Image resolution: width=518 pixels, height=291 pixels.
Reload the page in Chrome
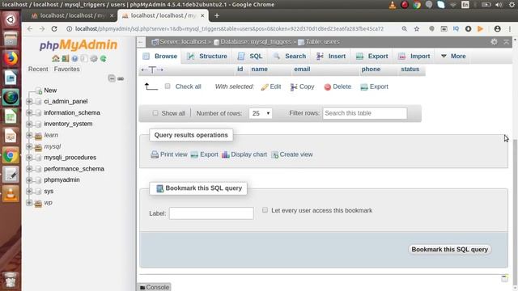54,29
